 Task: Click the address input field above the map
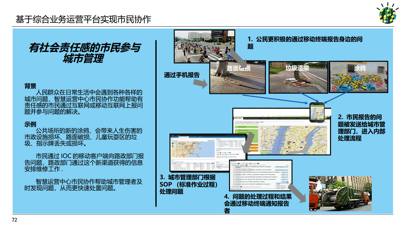click(x=269, y=122)
